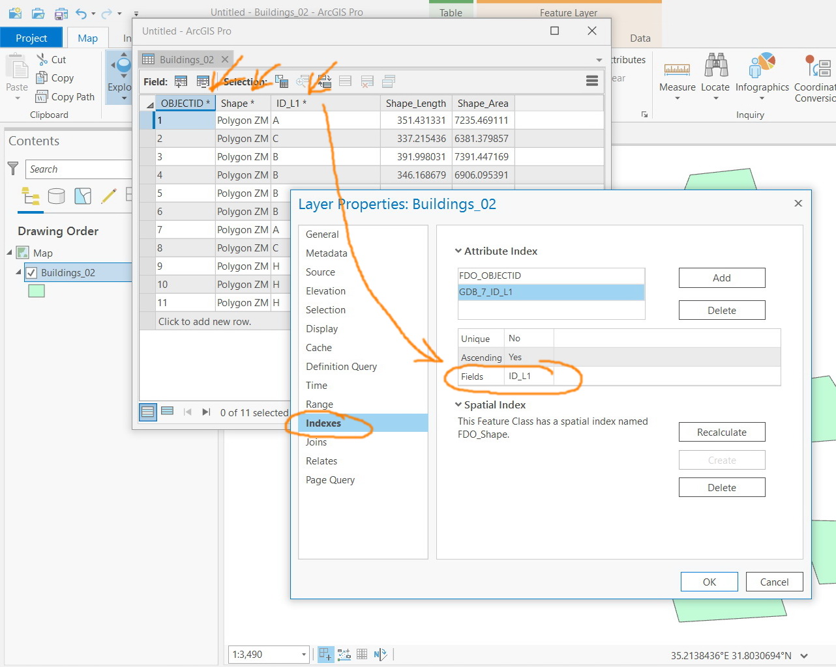
Task: Switch to the Map ribbon tab
Action: pos(87,38)
